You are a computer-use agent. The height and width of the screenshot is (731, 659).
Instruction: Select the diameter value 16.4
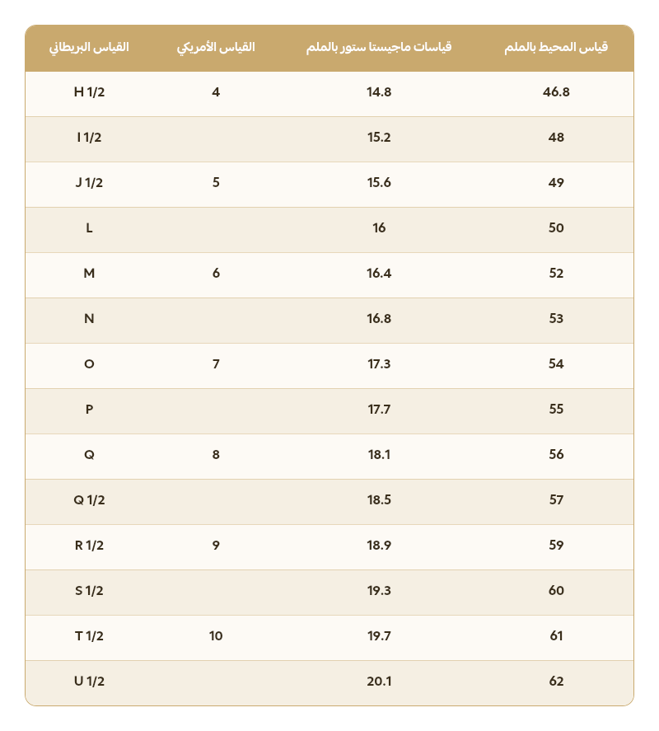(379, 274)
